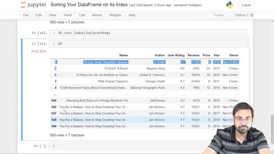
Task: Click the Genre column header
Action: point(233,55)
